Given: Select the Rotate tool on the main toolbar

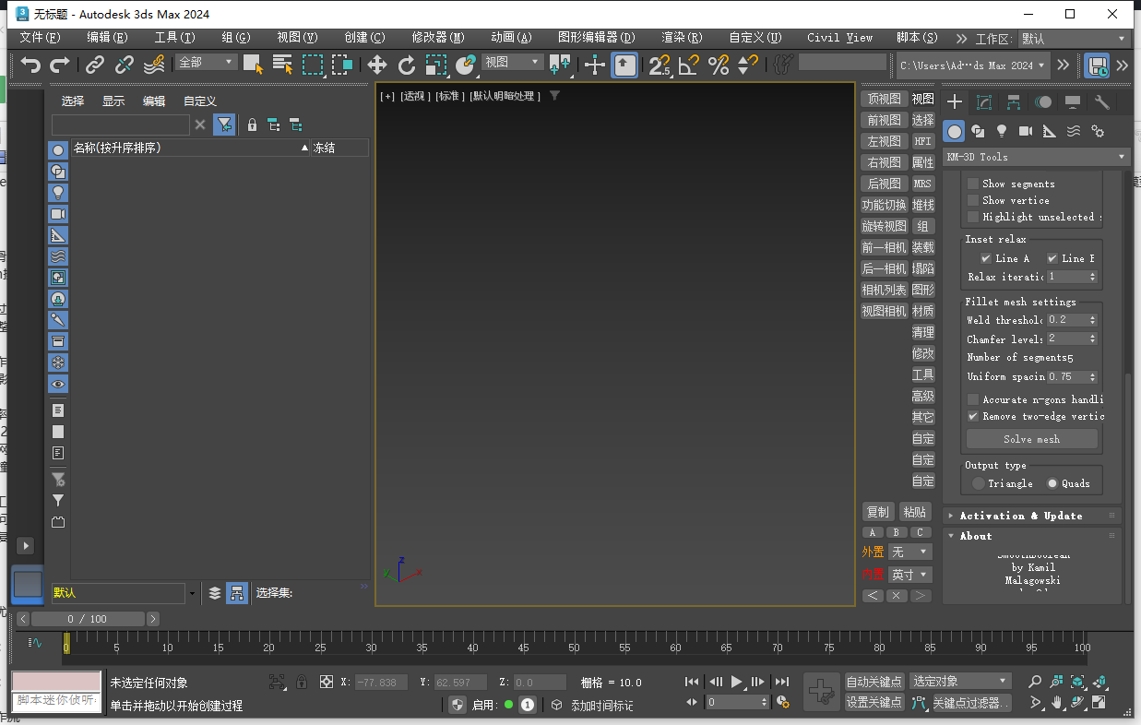Looking at the screenshot, I should [x=407, y=65].
